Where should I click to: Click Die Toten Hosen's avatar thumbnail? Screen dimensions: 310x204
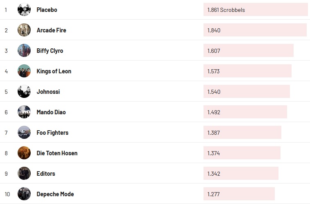[x=24, y=153]
